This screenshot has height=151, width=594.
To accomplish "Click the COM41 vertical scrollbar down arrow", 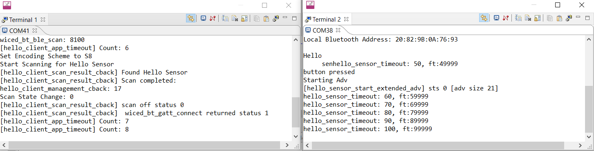I will pyautogui.click(x=296, y=137).
